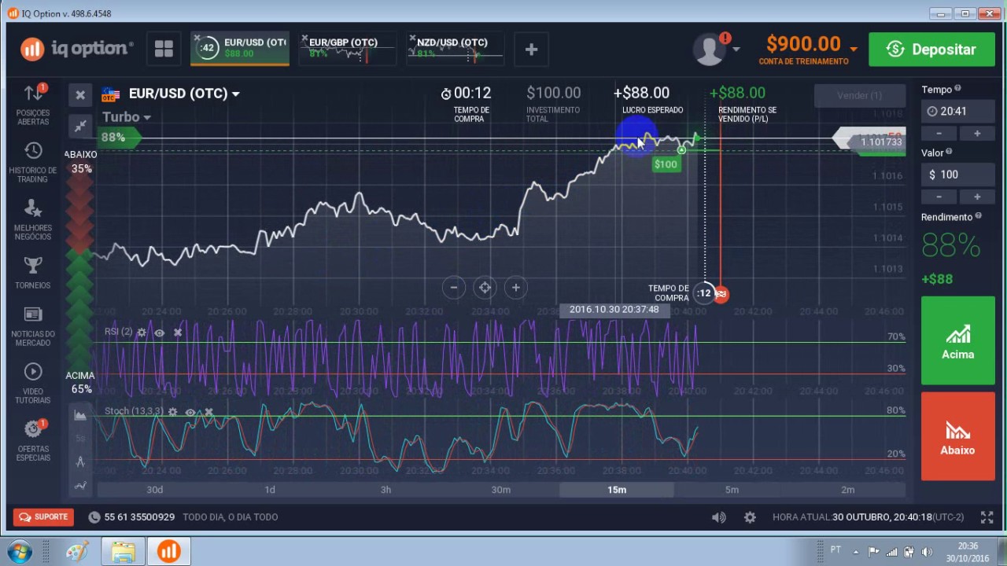1007x566 pixels.
Task: Open Melhores Negócios in the sidebar
Action: 33,219
